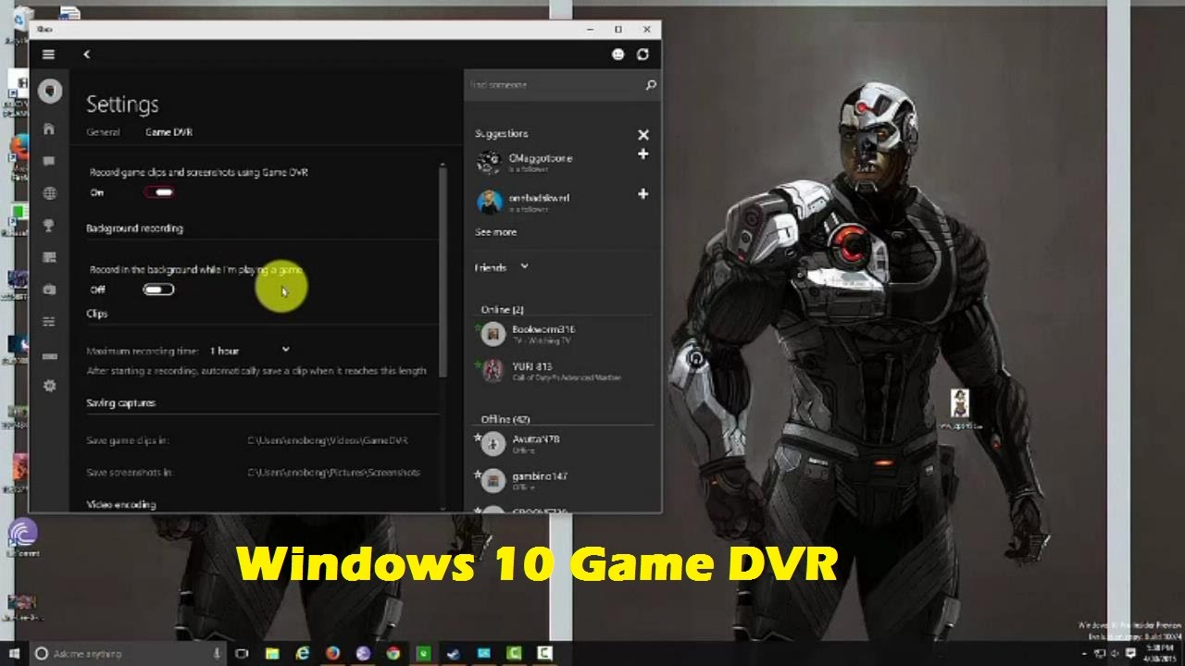Viewport: 1185px width, 666px height.
Task: Go back with the back arrow
Action: (x=86, y=55)
